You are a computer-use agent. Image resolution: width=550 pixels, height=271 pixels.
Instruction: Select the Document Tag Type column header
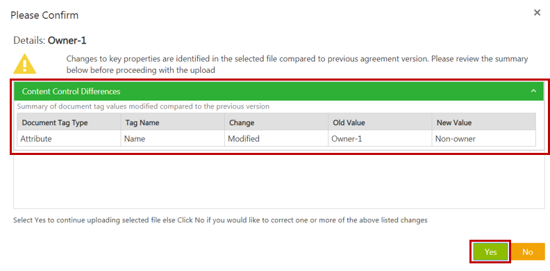coord(69,122)
